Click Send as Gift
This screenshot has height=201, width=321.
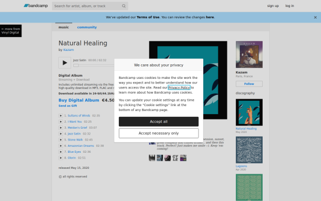click(68, 106)
